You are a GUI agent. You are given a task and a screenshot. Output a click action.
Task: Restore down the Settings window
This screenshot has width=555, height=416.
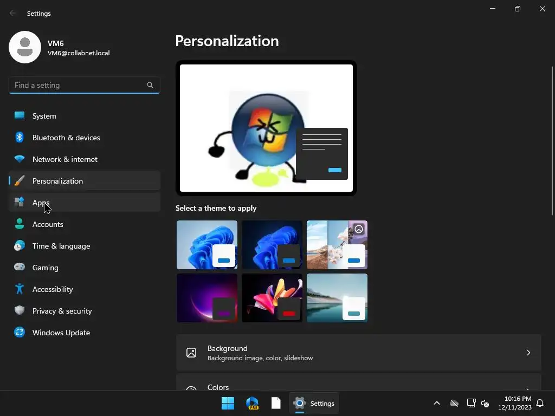[518, 9]
